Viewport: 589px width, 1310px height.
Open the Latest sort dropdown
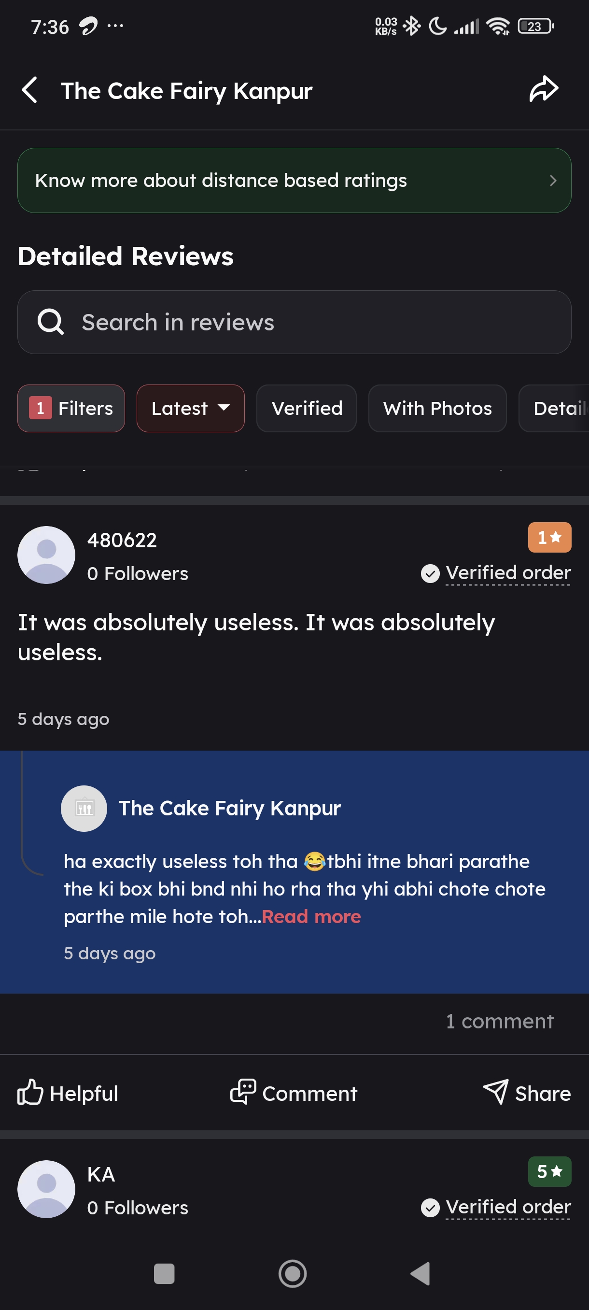pyautogui.click(x=190, y=408)
